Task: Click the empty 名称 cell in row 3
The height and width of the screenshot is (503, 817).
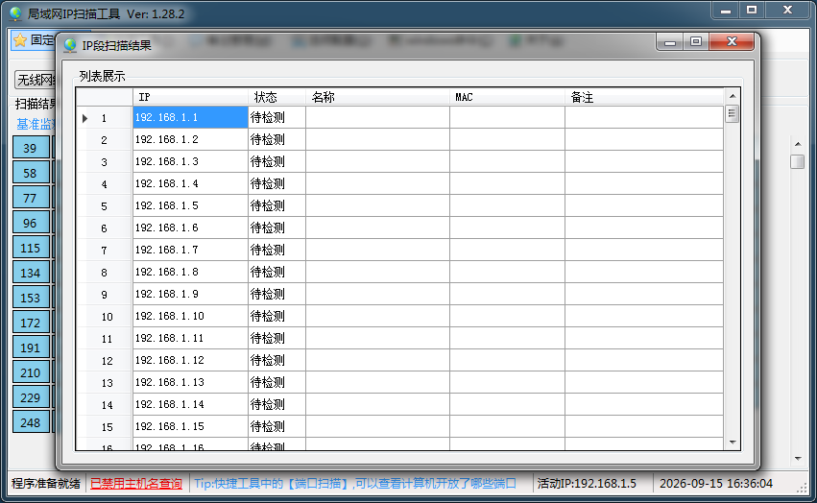Action: click(377, 161)
